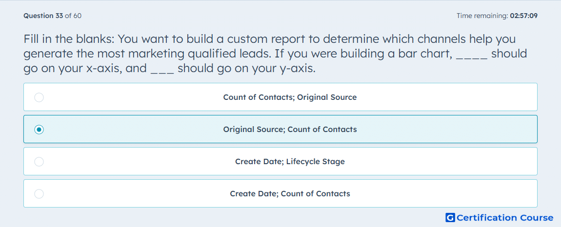This screenshot has height=227, width=561.
Task: Select the last answer option card
Action: tap(280, 193)
